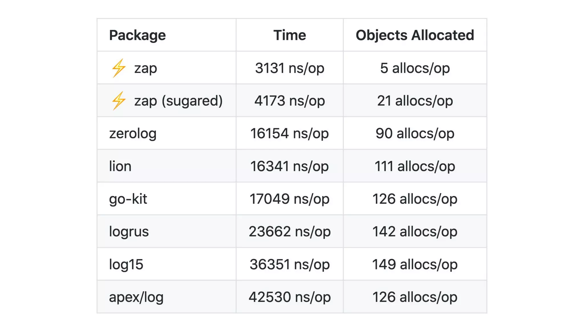This screenshot has height=328, width=584.
Task: Click the zap (sugared) package label
Action: point(178,101)
